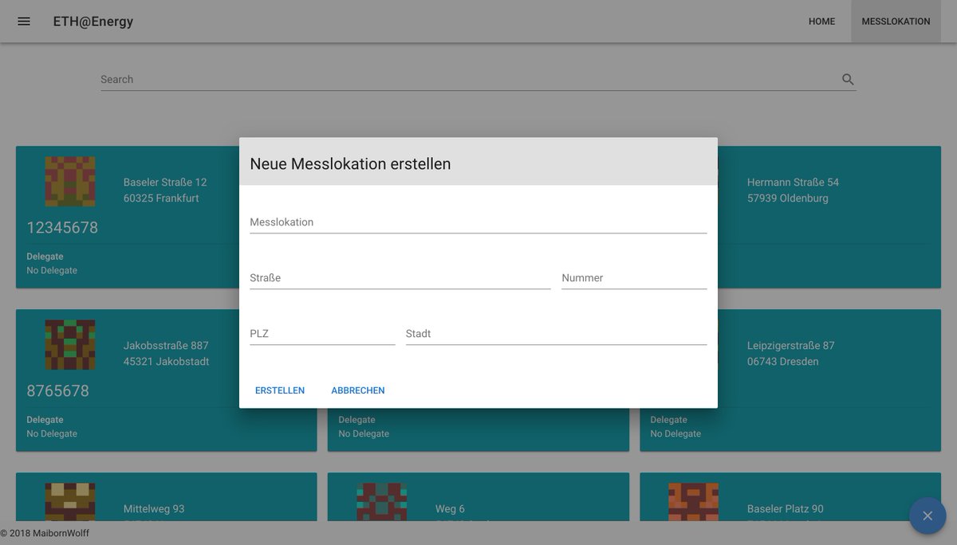The width and height of the screenshot is (957, 545).
Task: Open the hamburger navigation menu
Action: 24,22
